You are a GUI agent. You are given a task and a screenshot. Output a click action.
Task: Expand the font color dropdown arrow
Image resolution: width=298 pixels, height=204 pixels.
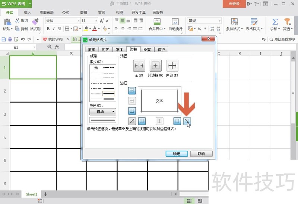[x=99, y=29]
